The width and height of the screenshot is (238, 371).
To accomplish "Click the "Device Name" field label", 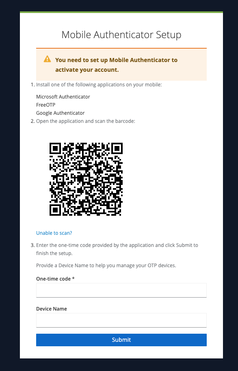I will click(x=52, y=309).
